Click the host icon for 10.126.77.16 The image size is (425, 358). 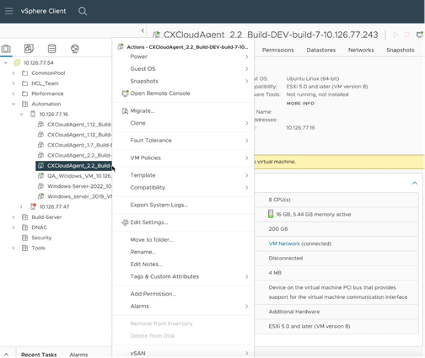point(33,114)
